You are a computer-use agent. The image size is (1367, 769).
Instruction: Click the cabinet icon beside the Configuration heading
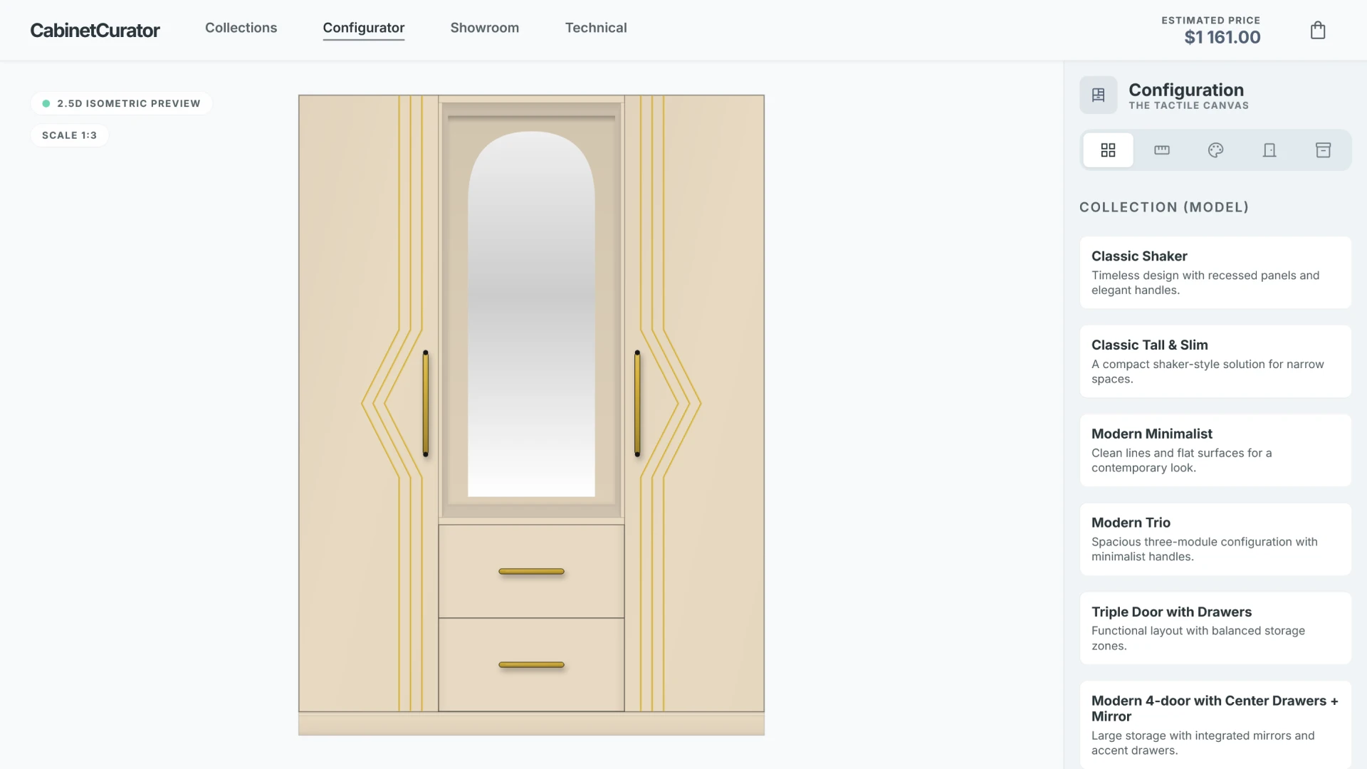tap(1098, 95)
